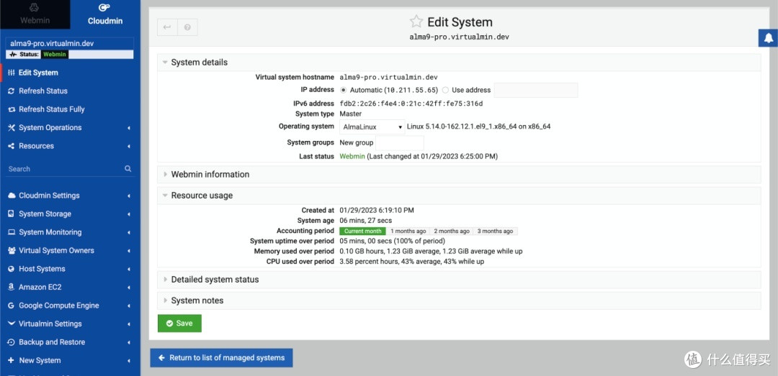Expand the Host Systems submenu arrow
This screenshot has width=778, height=376.
(129, 269)
